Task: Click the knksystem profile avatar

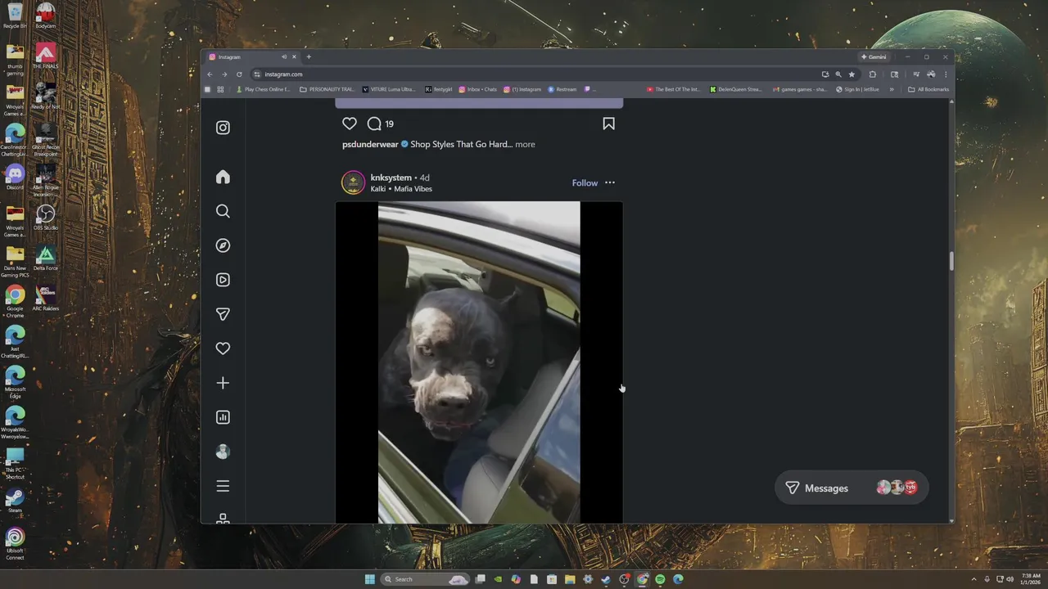Action: coord(353,182)
